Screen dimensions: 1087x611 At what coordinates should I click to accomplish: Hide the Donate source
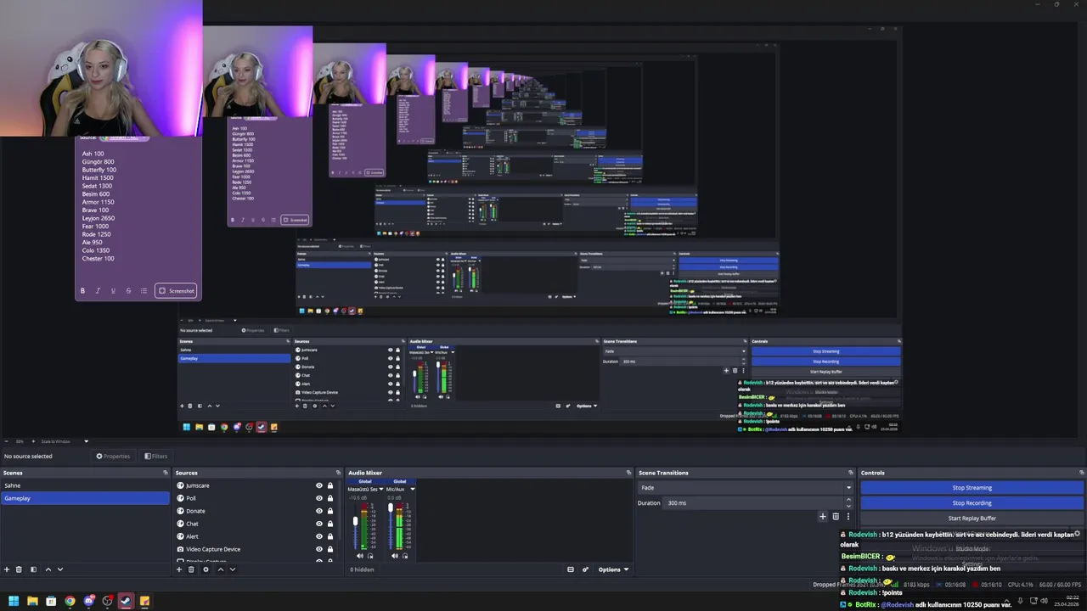click(x=319, y=511)
